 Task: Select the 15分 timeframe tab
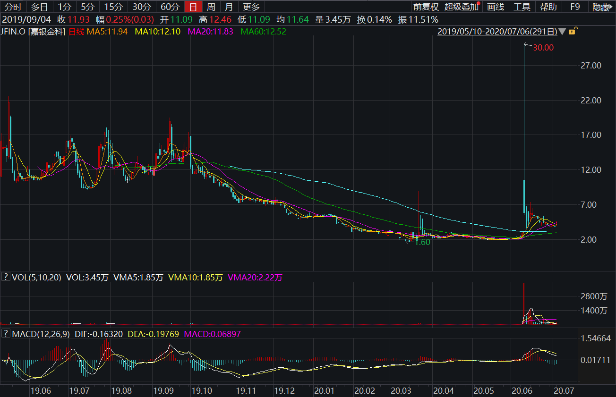click(113, 7)
